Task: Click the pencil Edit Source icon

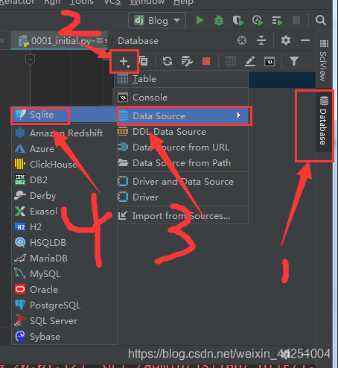Action: 250,61
